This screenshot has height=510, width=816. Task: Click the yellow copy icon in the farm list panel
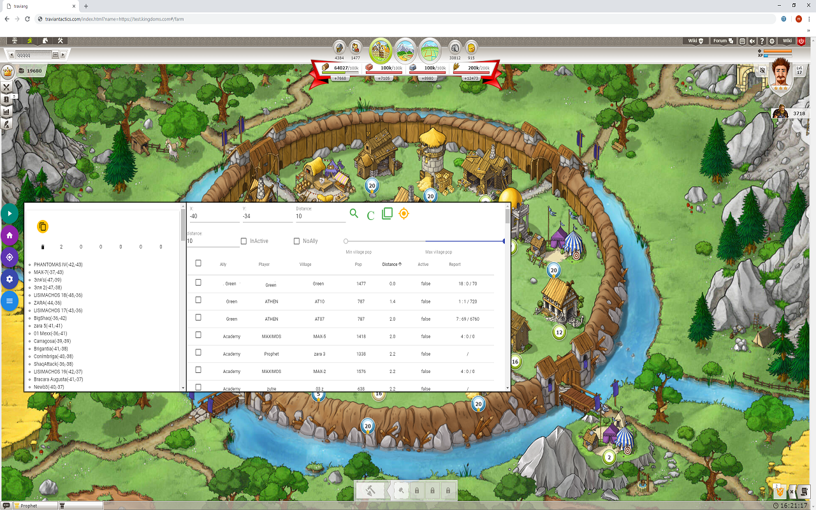pyautogui.click(x=43, y=226)
